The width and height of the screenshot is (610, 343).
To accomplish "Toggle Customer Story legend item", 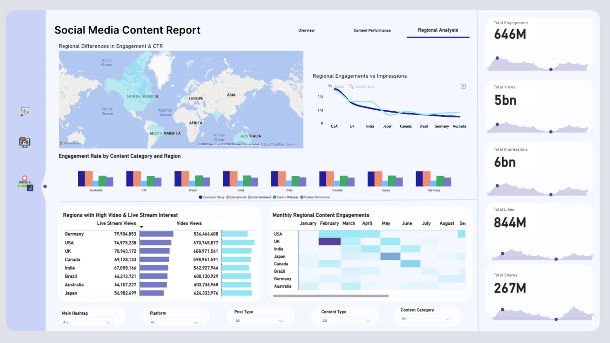I will 212,197.
